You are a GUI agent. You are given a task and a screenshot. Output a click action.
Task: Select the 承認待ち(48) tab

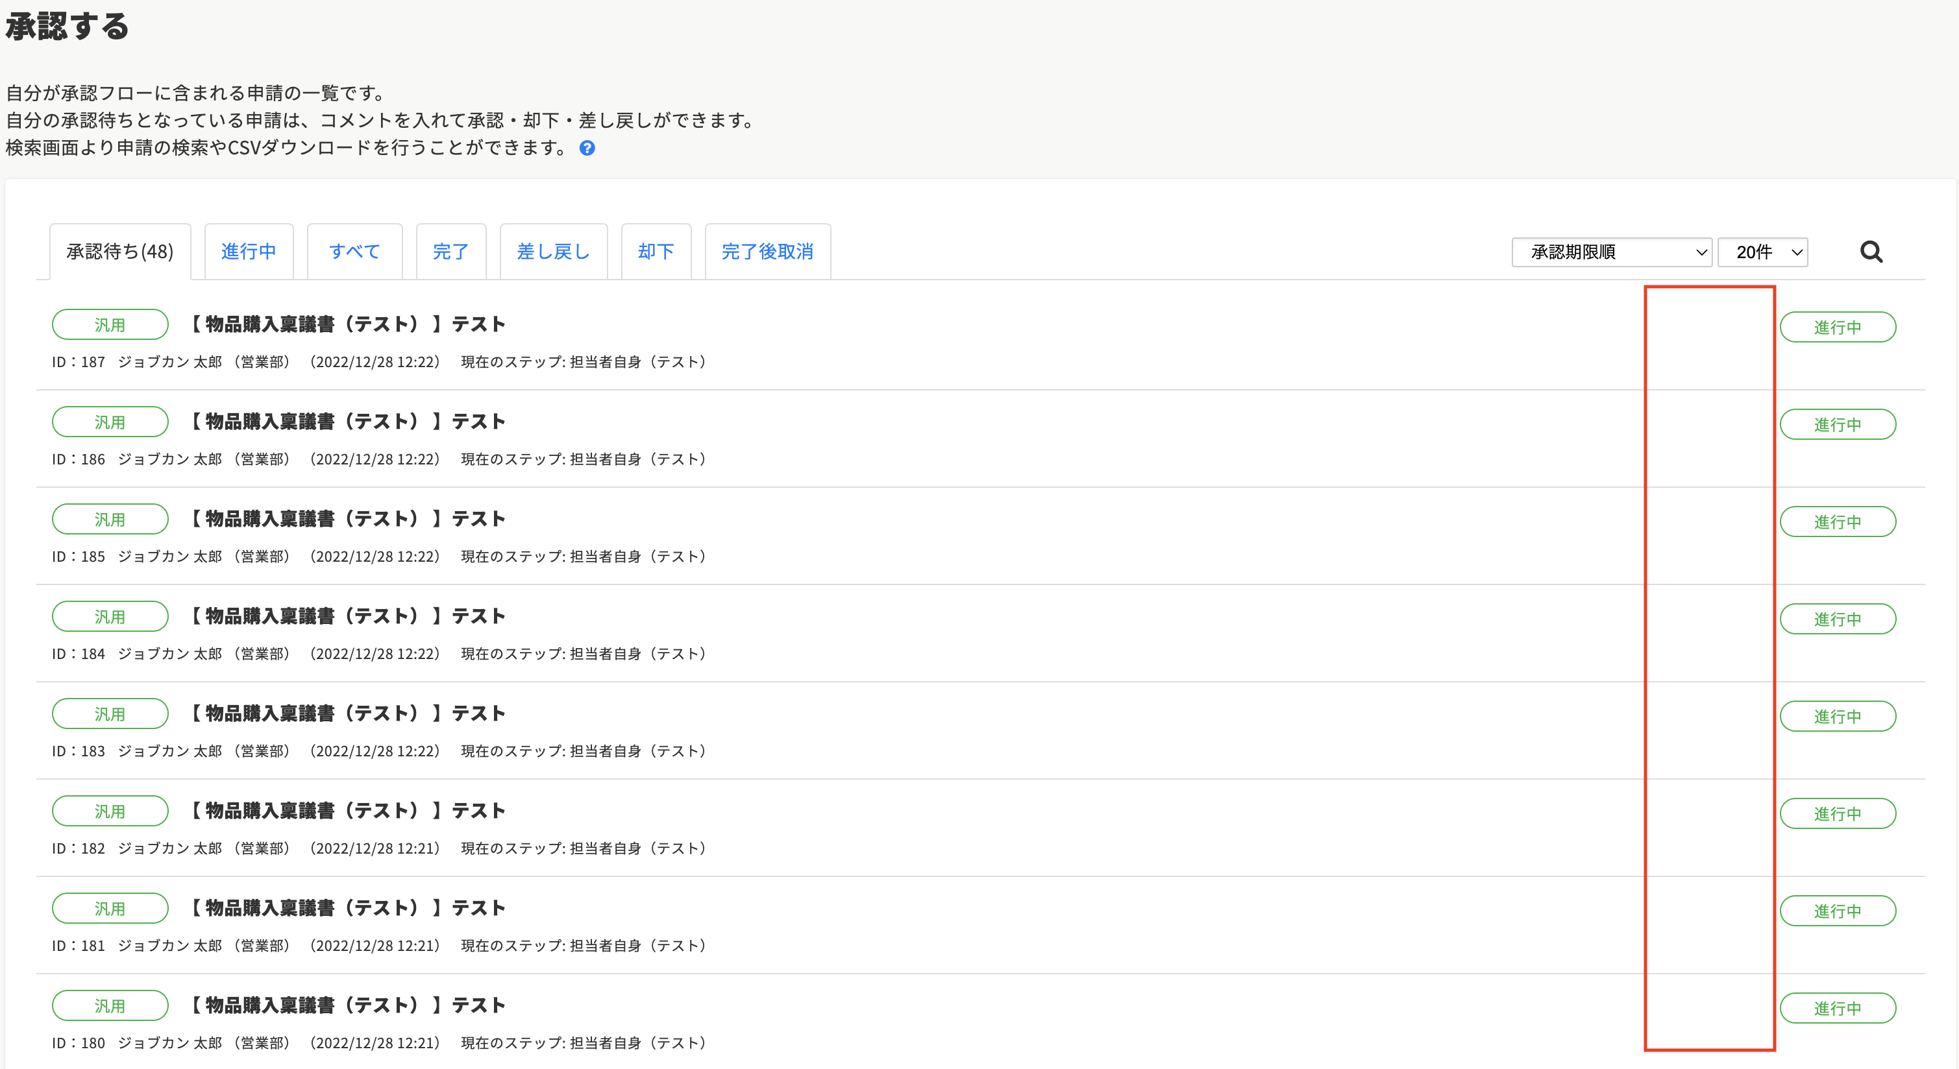pos(120,252)
